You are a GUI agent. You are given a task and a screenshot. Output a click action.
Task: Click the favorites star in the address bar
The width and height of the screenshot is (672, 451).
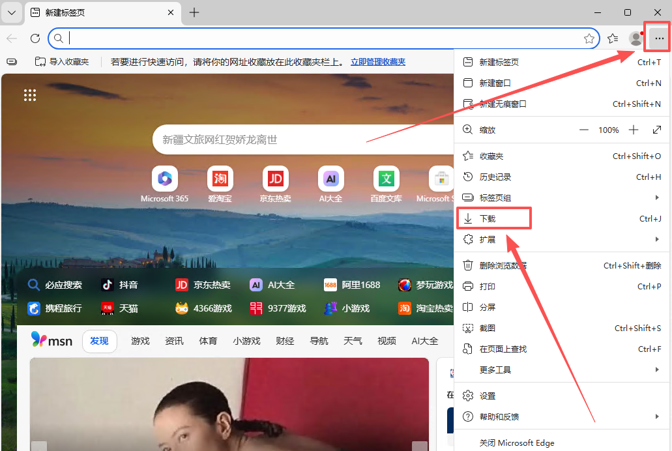pos(589,38)
